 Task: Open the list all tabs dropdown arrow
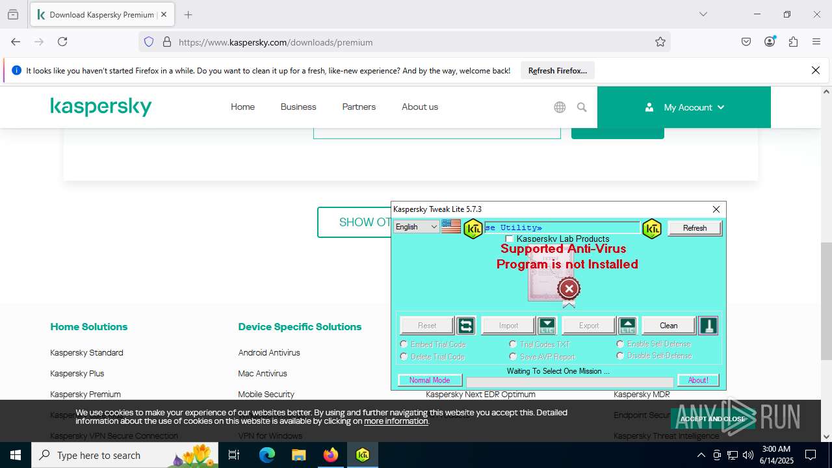(703, 14)
